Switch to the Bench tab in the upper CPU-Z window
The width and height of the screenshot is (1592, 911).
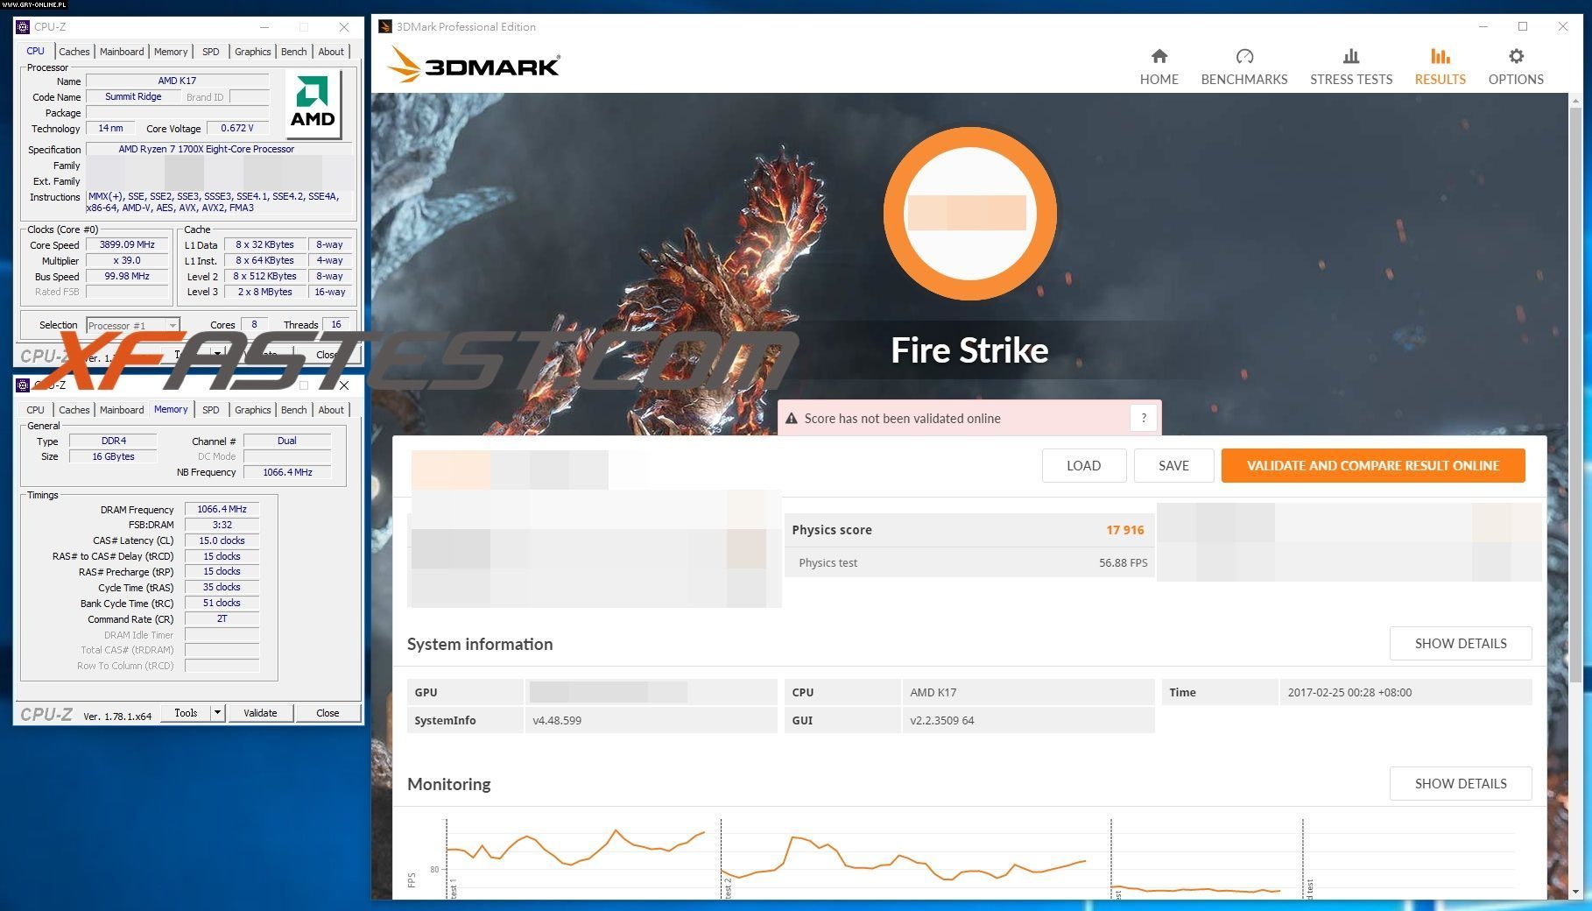pyautogui.click(x=293, y=52)
